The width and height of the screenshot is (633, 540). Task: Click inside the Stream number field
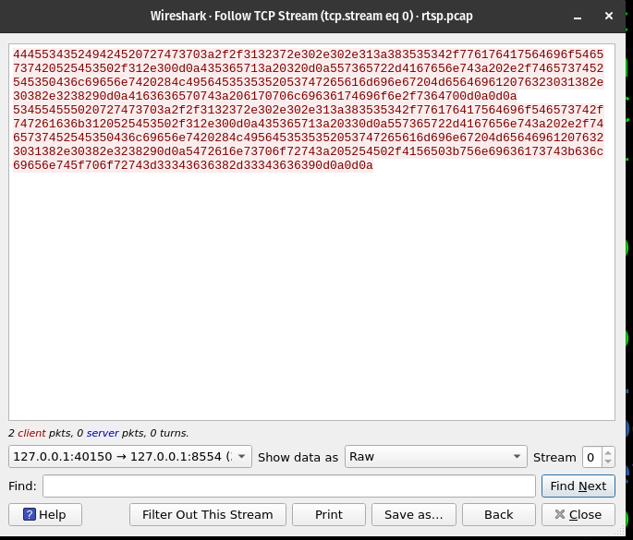[590, 457]
